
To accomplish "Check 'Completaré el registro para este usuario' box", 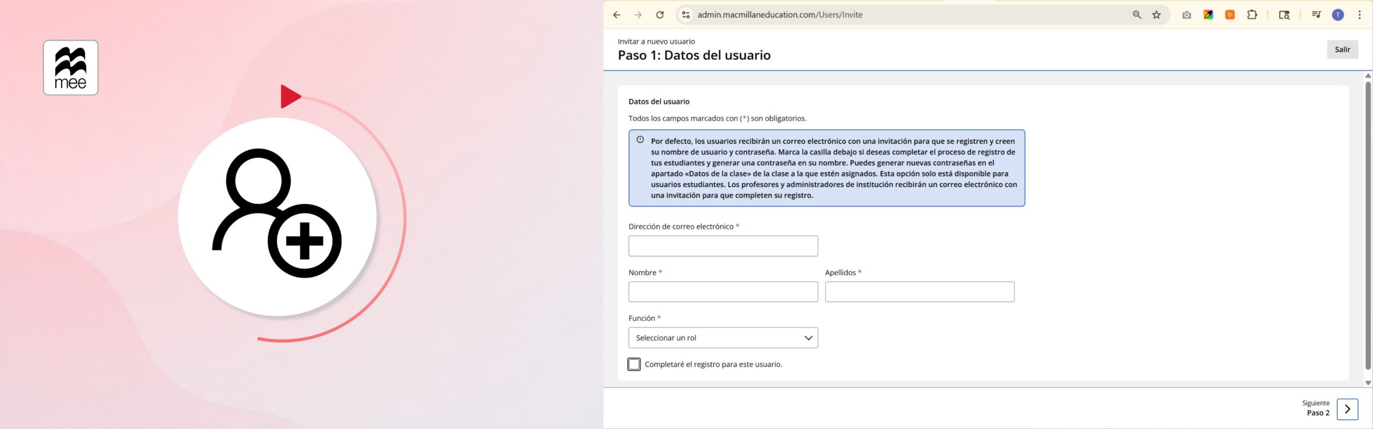I will point(634,364).
